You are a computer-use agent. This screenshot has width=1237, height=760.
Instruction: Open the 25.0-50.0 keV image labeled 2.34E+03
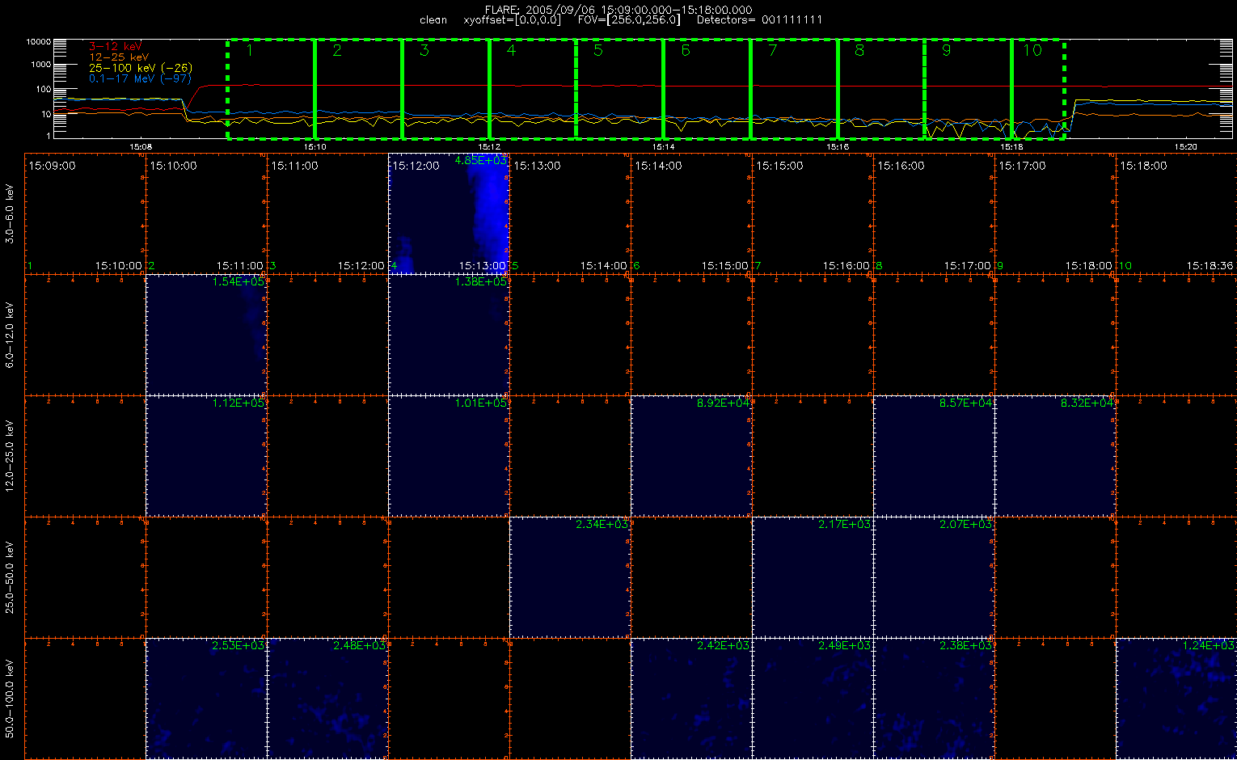pos(570,577)
